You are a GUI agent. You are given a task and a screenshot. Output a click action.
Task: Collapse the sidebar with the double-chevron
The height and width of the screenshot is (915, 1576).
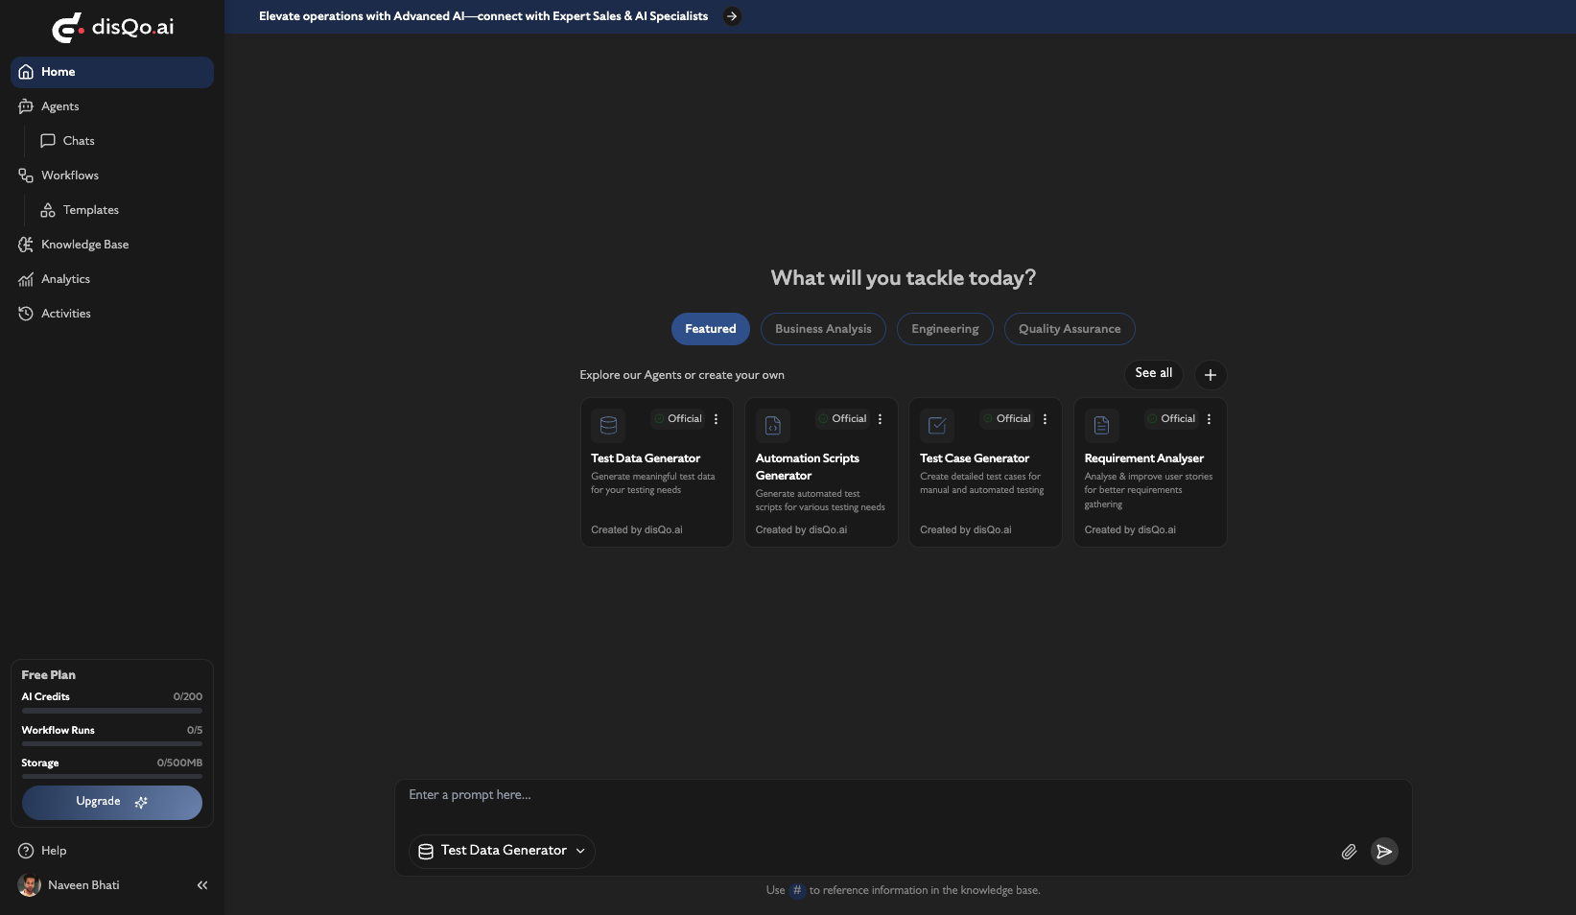[202, 885]
